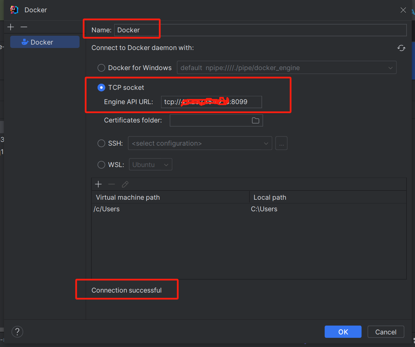Edit path mapping with pencil icon
The width and height of the screenshot is (415, 347).
tap(125, 184)
